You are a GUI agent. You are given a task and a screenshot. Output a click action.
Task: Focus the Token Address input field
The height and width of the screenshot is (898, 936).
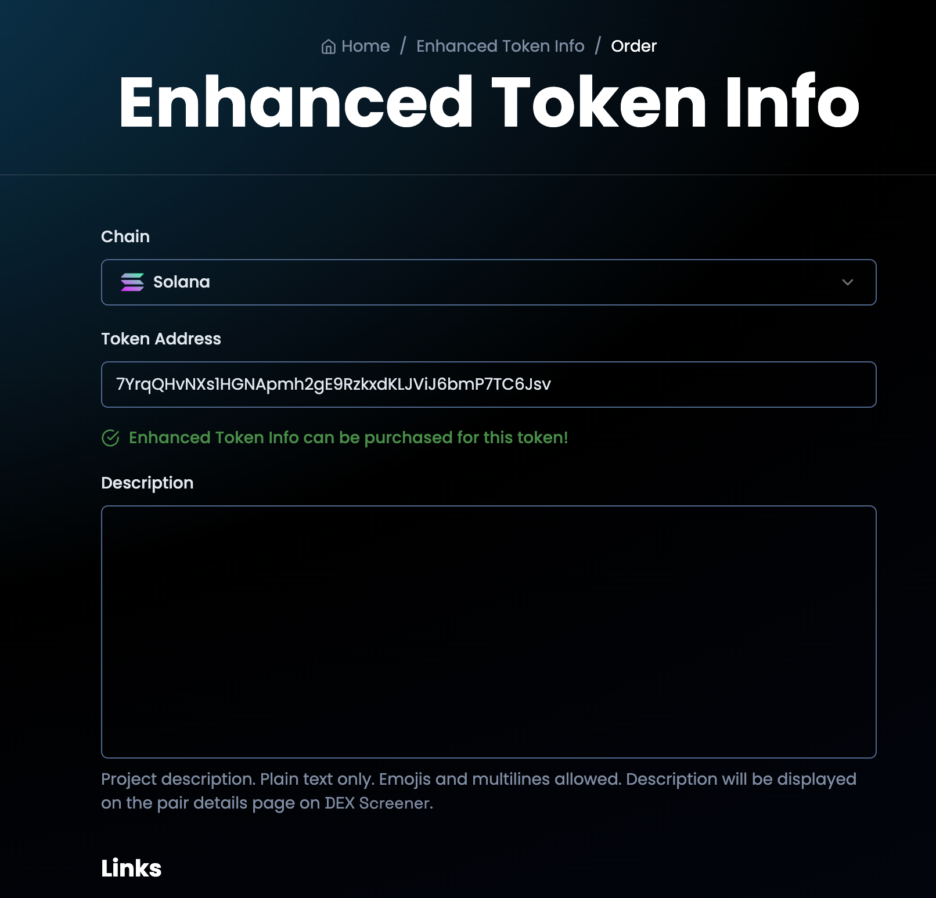pyautogui.click(x=488, y=385)
